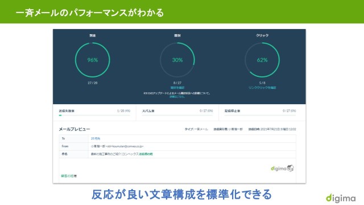Image resolution: width=364 pixels, height=205 pixels.
Task: Click the メールプレビュー heading
Action: [x=75, y=129]
